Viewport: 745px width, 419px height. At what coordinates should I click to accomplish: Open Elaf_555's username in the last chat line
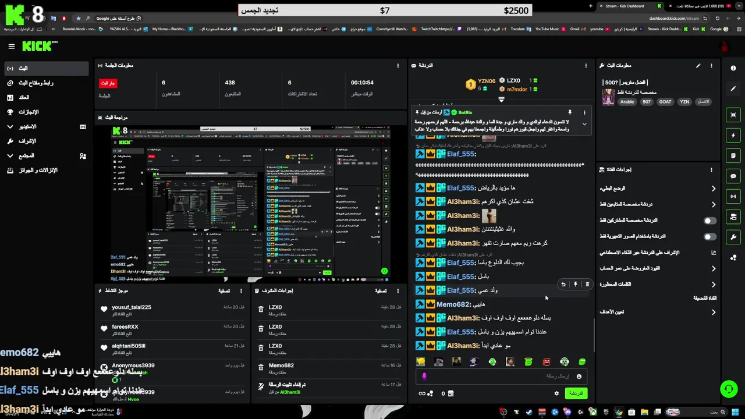[461, 332]
